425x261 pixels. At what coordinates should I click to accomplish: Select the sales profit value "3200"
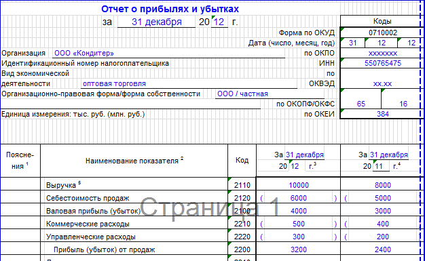tap(299, 249)
